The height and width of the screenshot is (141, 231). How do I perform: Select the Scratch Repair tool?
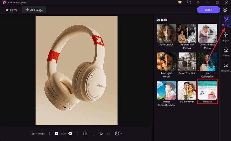(x=187, y=64)
